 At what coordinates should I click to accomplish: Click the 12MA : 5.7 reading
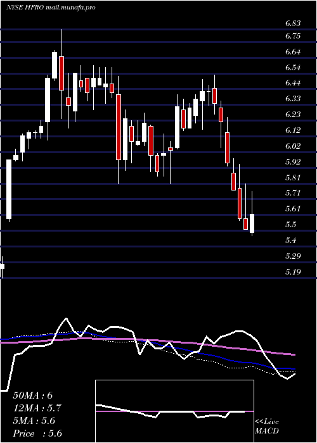[x=37, y=408]
